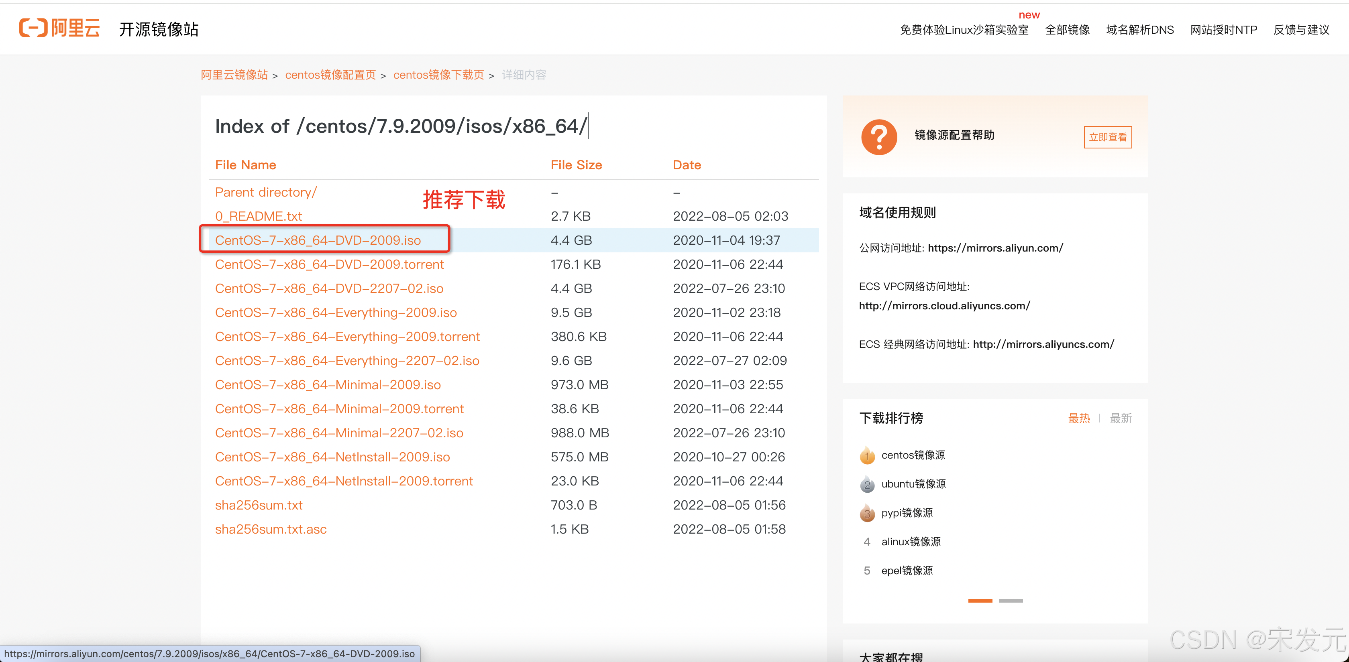The width and height of the screenshot is (1349, 662).
Task: Switch ranking to 最热 tab
Action: point(1079,418)
